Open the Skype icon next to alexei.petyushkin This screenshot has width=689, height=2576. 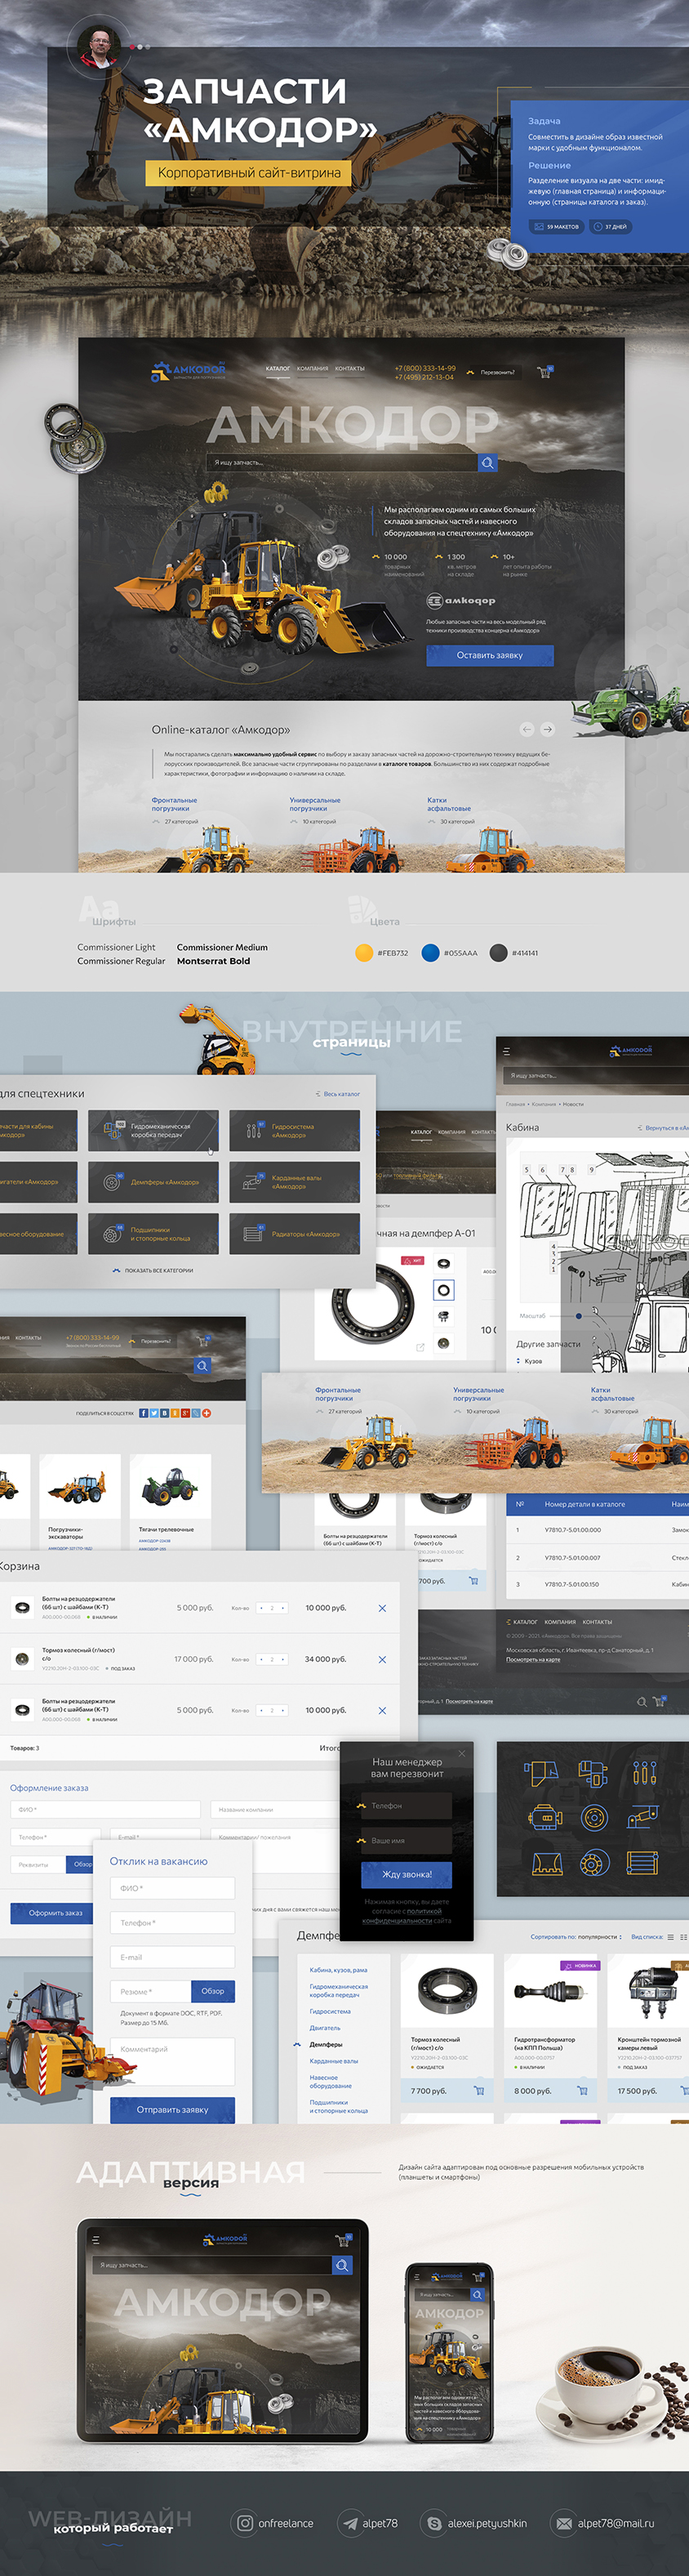[433, 2523]
